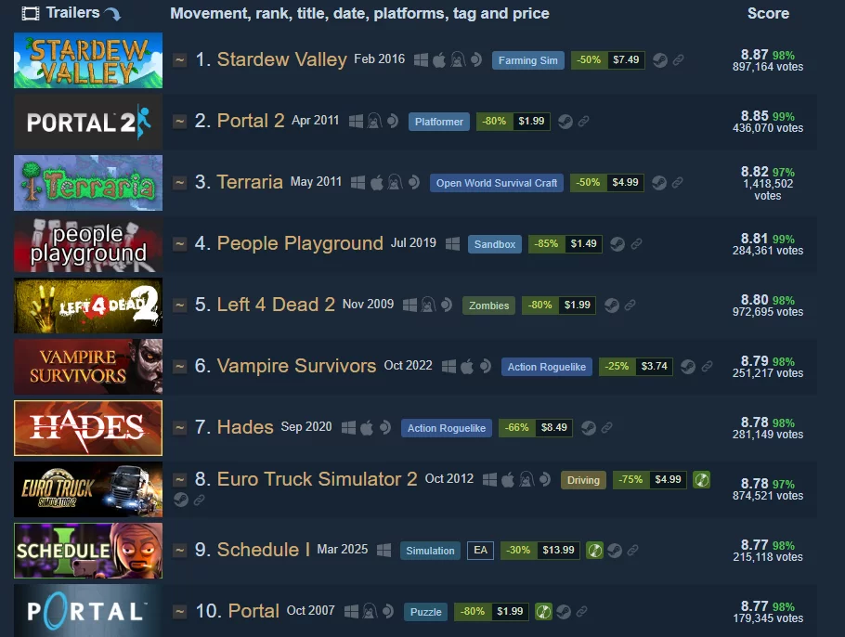Expand the movement button next to Hades

[x=180, y=427]
